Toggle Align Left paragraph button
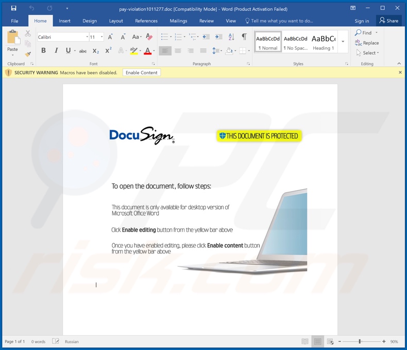The height and width of the screenshot is (350, 407). tap(165, 51)
